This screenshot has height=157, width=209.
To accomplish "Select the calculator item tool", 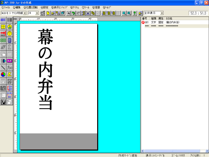I will pos(10,40).
